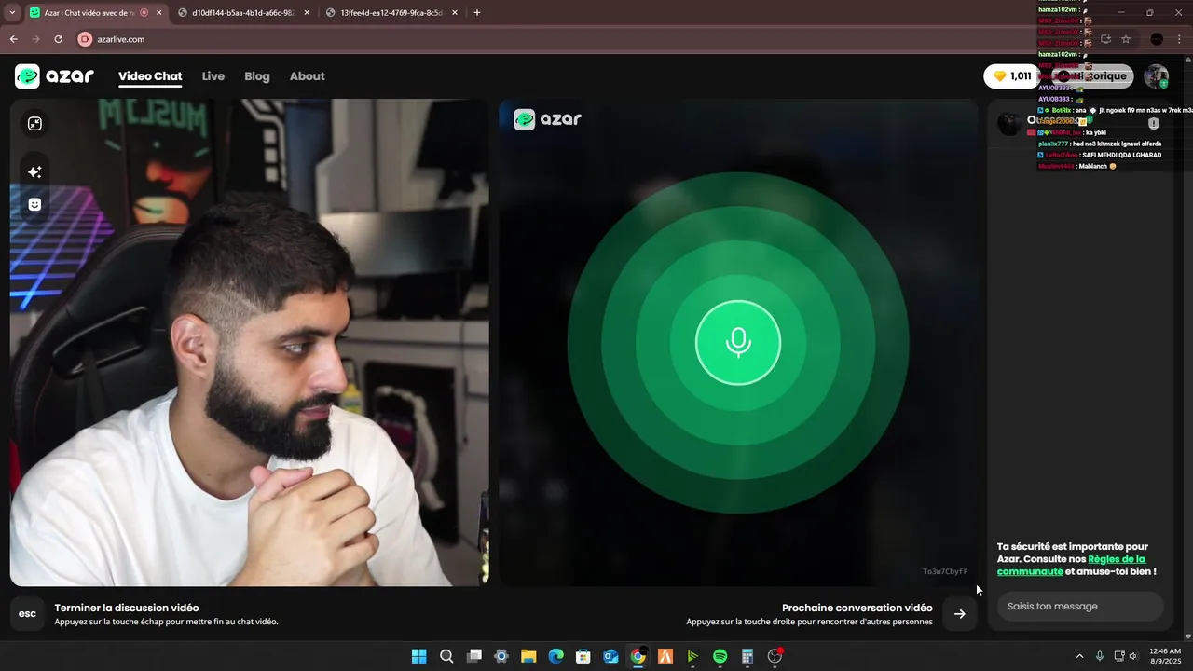This screenshot has height=671, width=1193.
Task: Click the gem balance showing 1,011
Action: point(1011,76)
